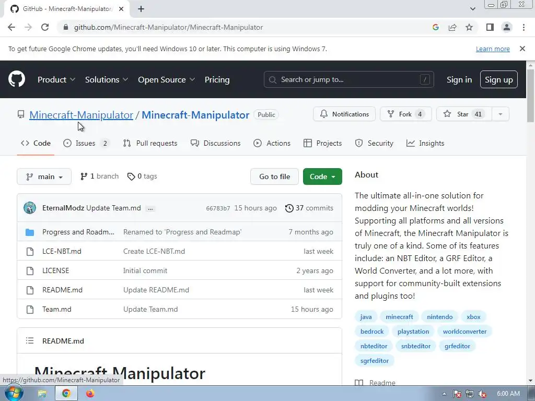Click the Google icon in address bar
Screen dimensions: 535x401
(x=435, y=27)
